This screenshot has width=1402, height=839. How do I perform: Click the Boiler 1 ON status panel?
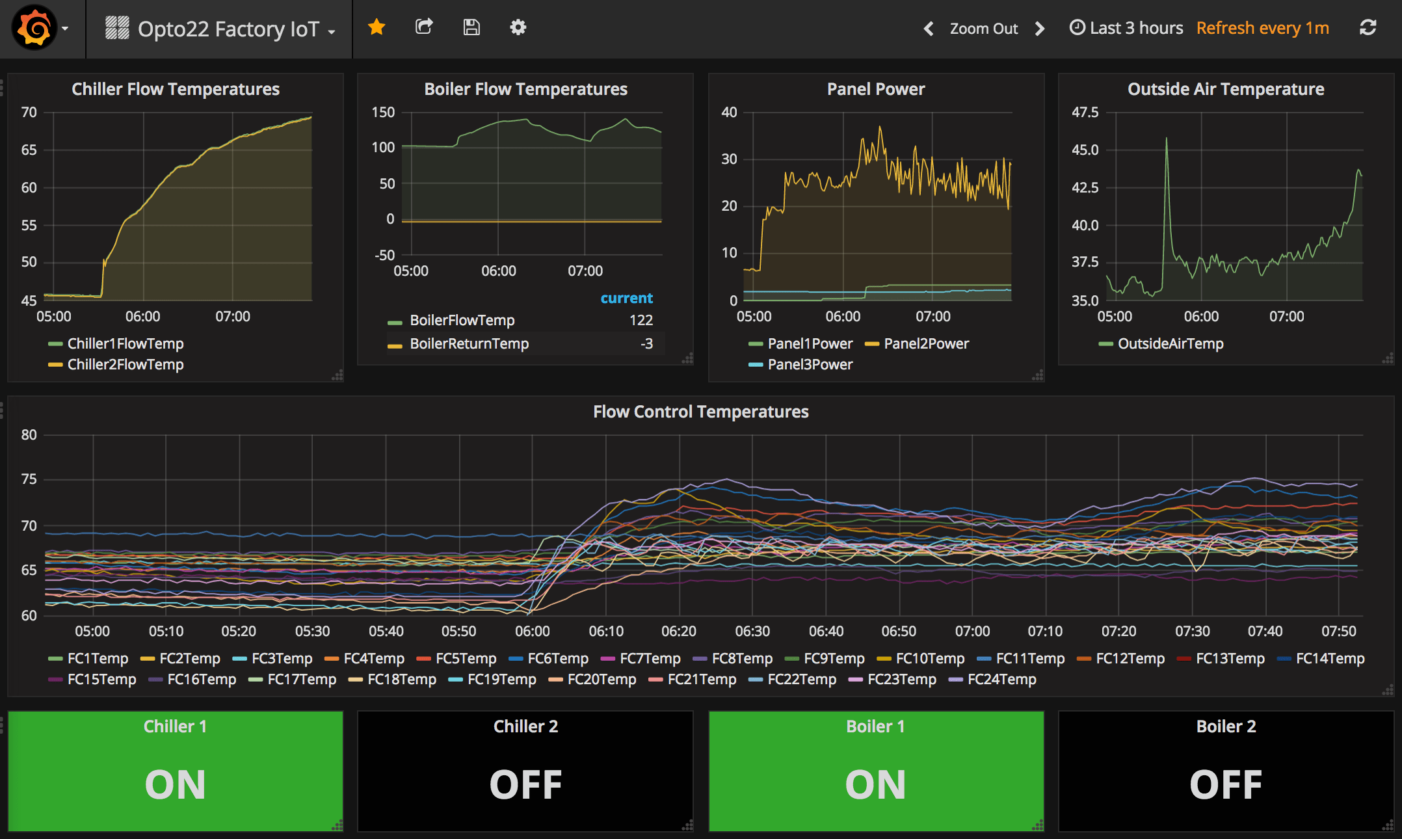click(x=875, y=771)
